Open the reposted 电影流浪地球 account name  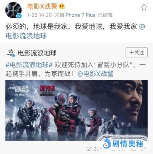point(37,53)
